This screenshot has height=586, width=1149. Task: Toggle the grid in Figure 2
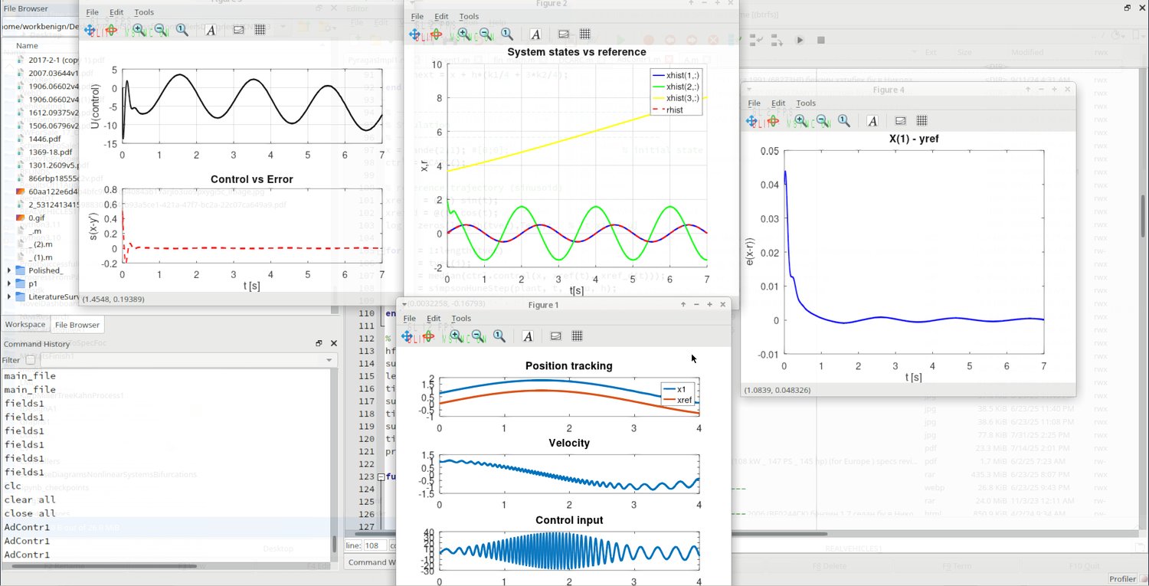[x=585, y=34]
